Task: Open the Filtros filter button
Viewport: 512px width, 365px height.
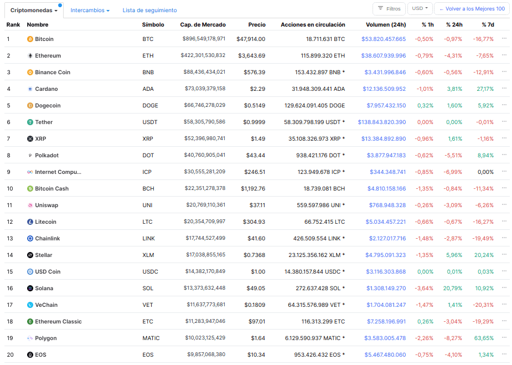Action: (x=389, y=8)
